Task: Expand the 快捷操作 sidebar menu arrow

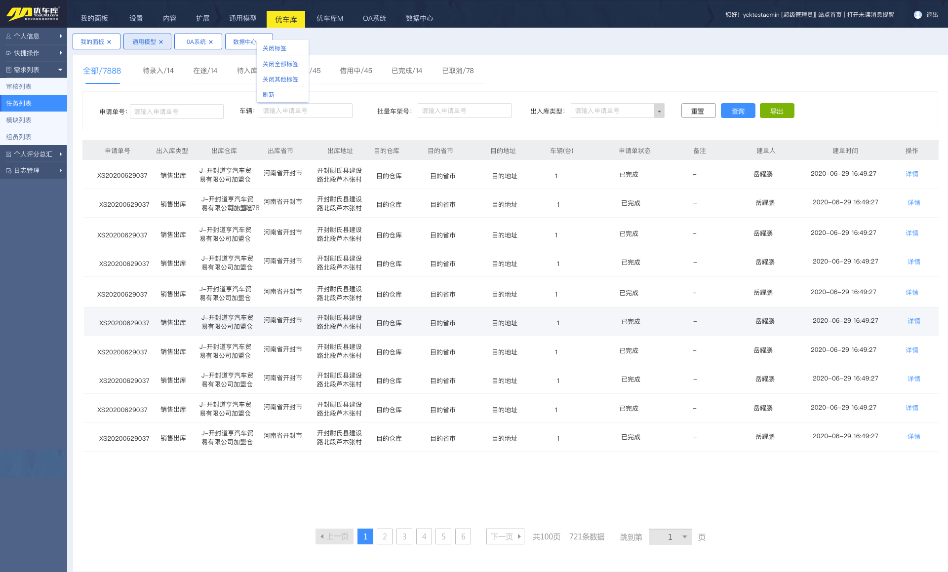Action: point(61,53)
